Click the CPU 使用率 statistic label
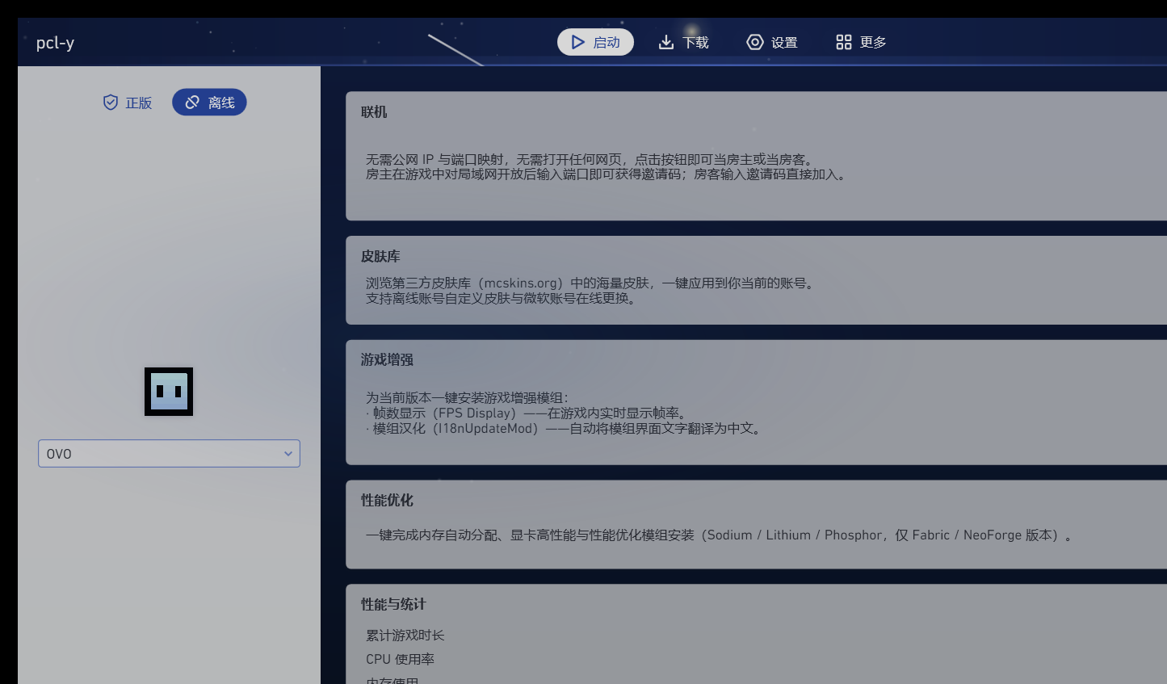 (x=400, y=659)
